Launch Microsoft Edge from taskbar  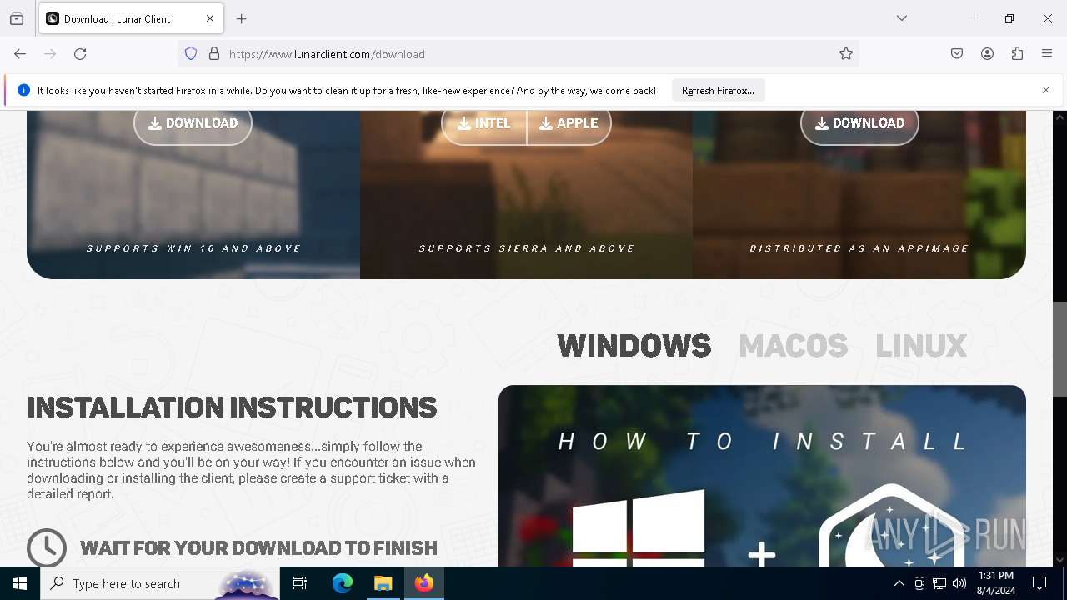(x=343, y=583)
